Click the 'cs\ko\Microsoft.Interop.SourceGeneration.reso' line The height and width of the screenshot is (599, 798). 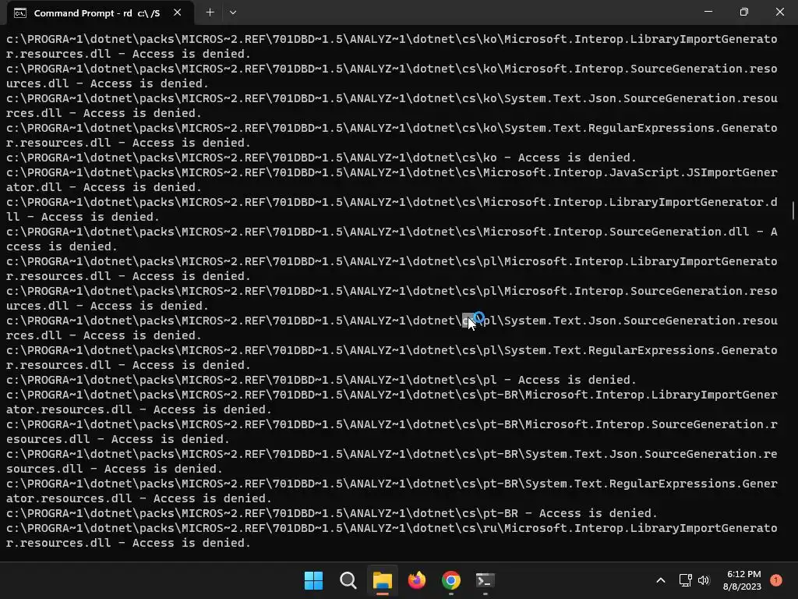pyautogui.click(x=392, y=69)
